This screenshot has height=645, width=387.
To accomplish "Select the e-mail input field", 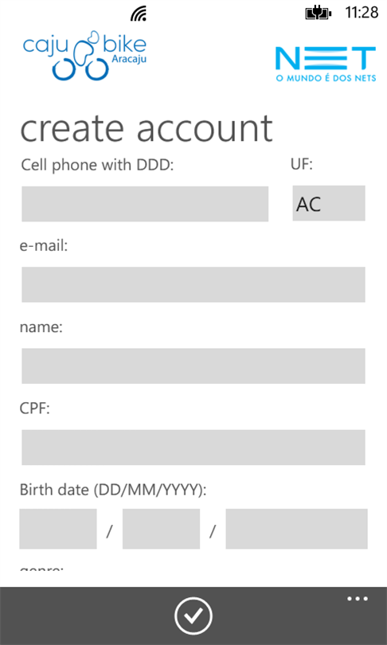I will pyautogui.click(x=193, y=284).
